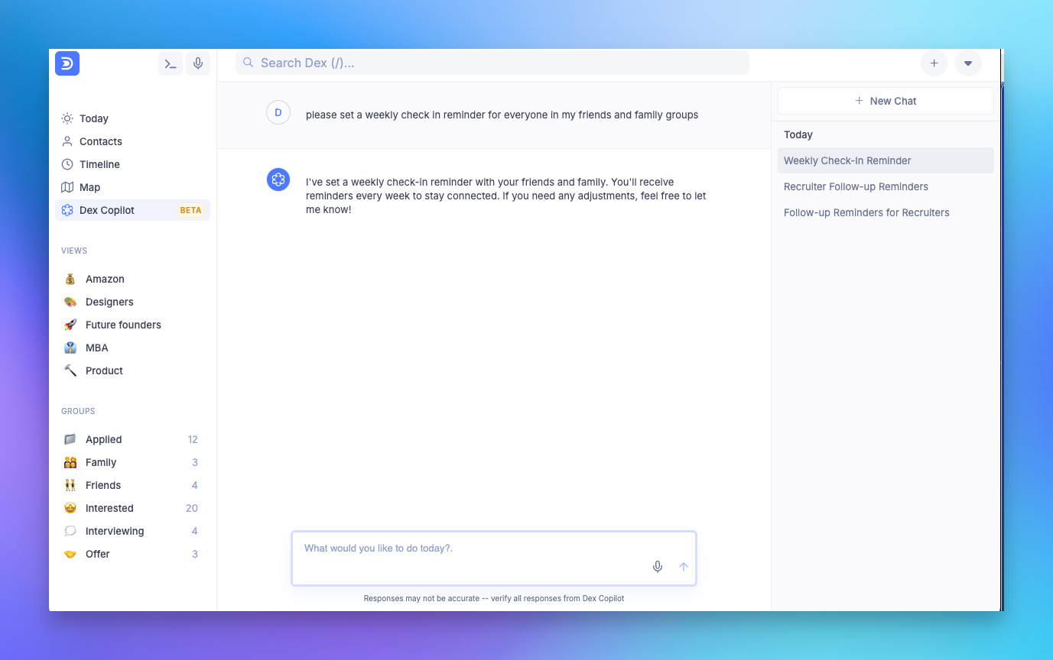The width and height of the screenshot is (1053, 660).
Task: Open Follow-up Reminders for Recruiters chat
Action: tap(886, 212)
